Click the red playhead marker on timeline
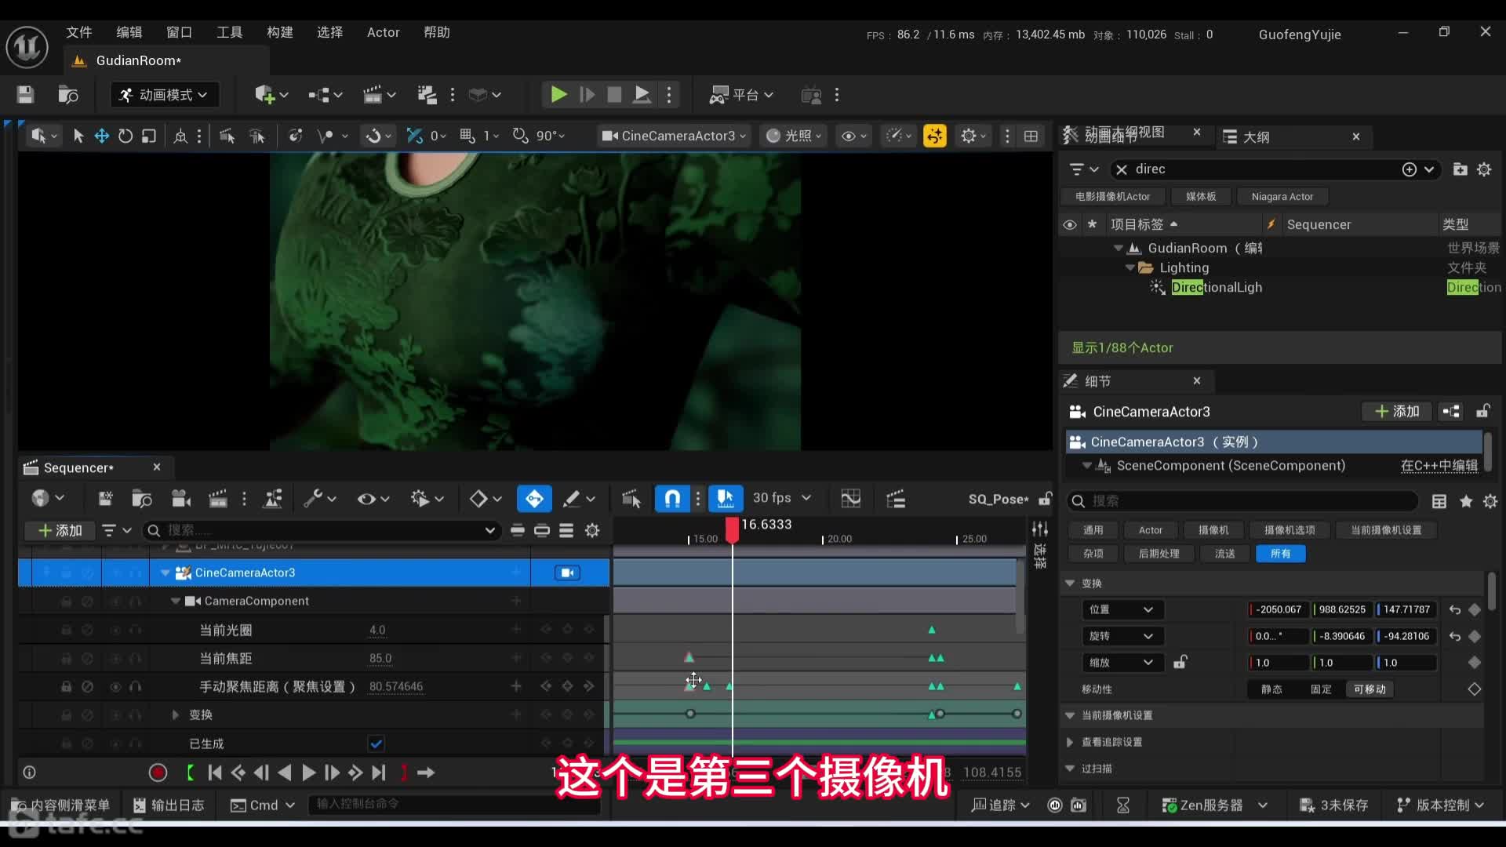Screen dimensions: 1506x847 732,530
